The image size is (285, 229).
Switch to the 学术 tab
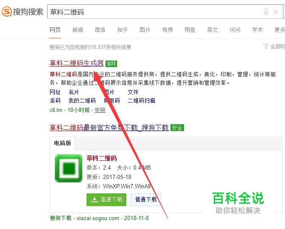[x=257, y=30]
